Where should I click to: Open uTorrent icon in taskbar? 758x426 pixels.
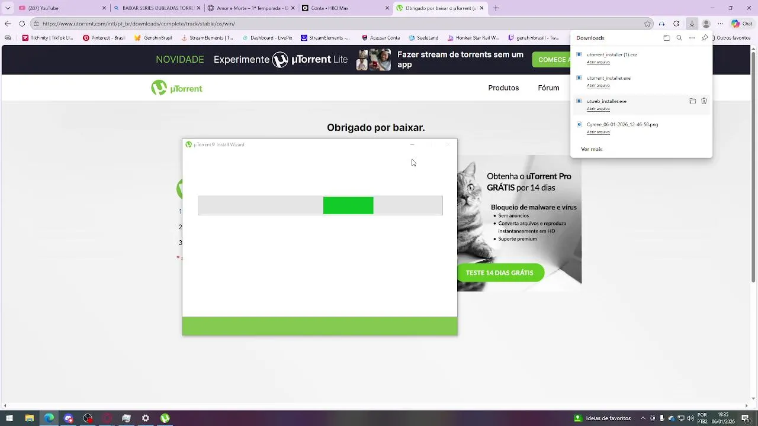(x=165, y=418)
